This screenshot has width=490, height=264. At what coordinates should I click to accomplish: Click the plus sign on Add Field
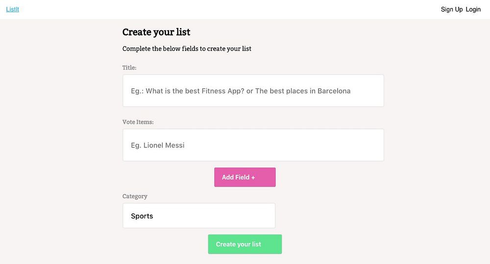point(253,177)
